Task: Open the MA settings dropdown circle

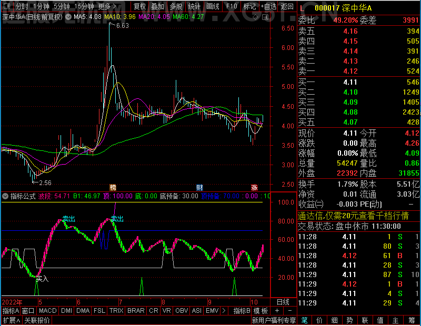Action: [68, 17]
